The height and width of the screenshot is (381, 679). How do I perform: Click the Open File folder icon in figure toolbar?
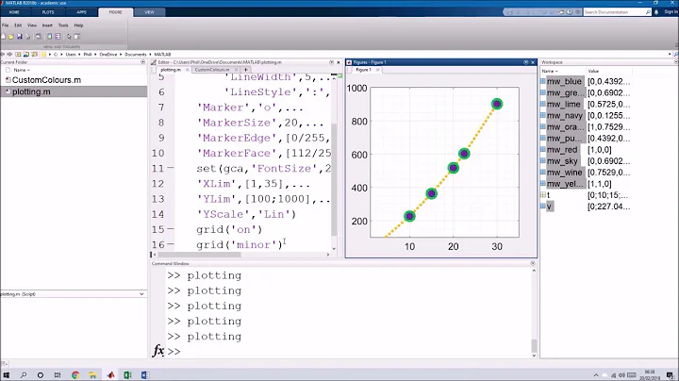[x=10, y=37]
